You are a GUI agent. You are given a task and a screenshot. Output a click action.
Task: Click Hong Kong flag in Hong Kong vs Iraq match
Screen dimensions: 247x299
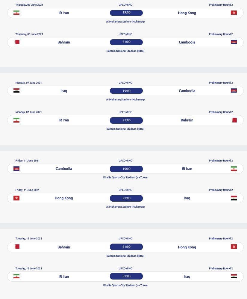(x=16, y=198)
